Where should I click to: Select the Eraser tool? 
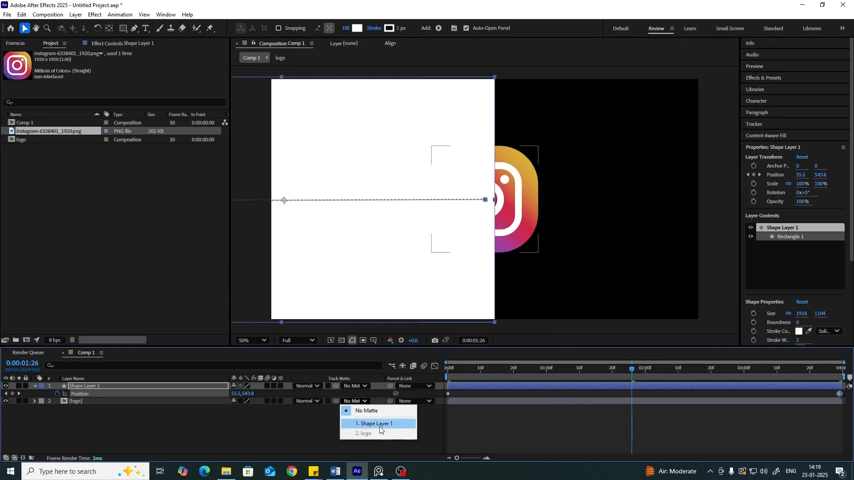pyautogui.click(x=182, y=28)
